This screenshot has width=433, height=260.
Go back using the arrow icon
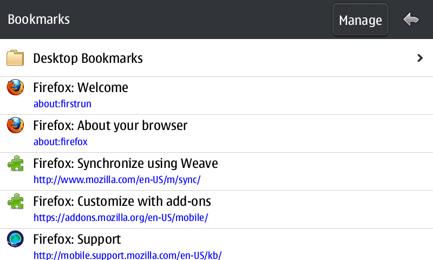point(411,19)
